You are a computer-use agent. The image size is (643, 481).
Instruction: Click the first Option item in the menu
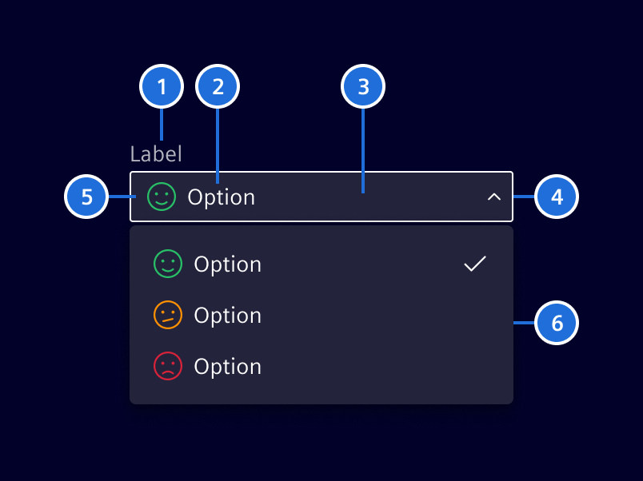(227, 264)
